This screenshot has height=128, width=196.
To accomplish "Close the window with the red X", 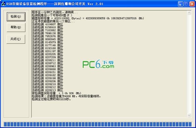I will [x=192, y=4].
